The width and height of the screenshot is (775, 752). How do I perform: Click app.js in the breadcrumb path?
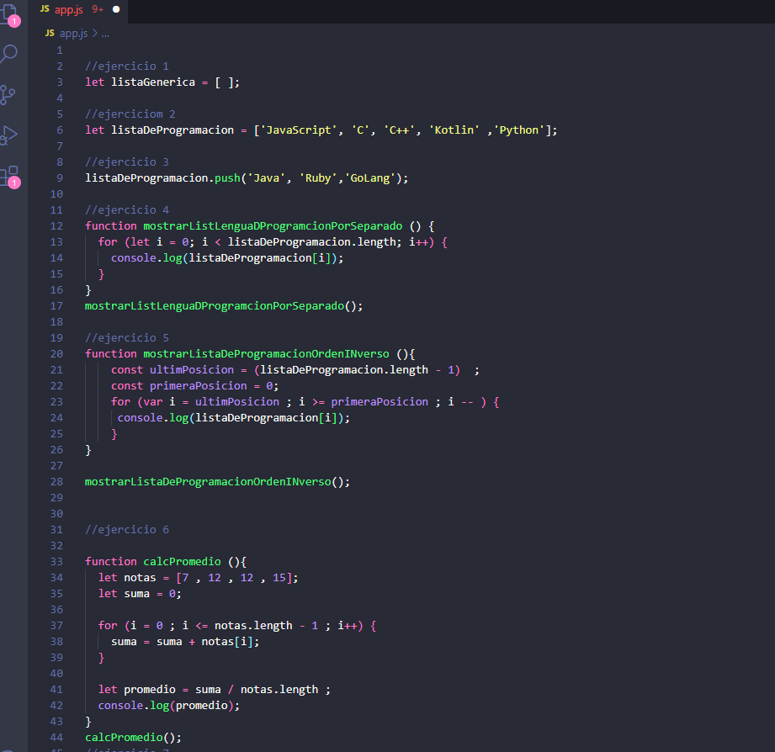click(x=73, y=33)
